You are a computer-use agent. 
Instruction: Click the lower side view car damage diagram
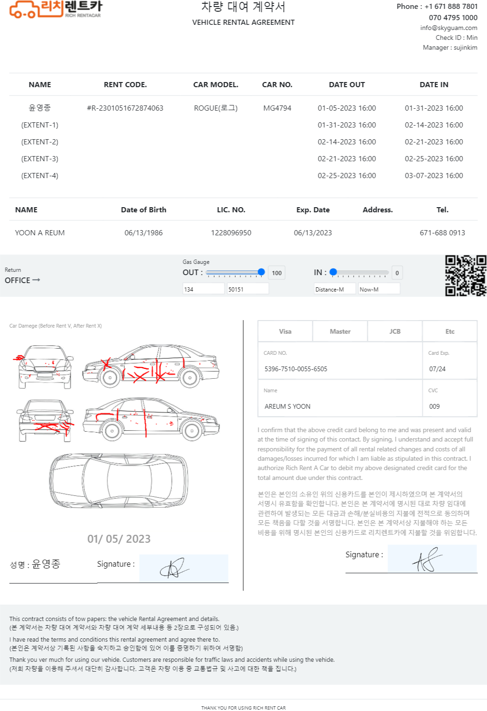click(x=151, y=419)
